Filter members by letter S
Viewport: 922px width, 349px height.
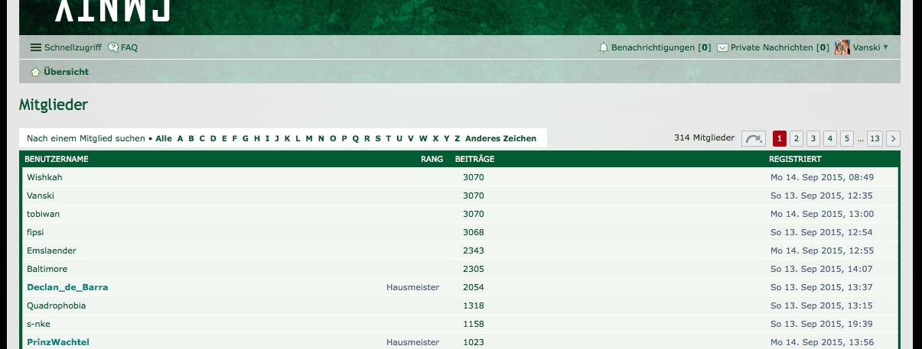(x=378, y=138)
